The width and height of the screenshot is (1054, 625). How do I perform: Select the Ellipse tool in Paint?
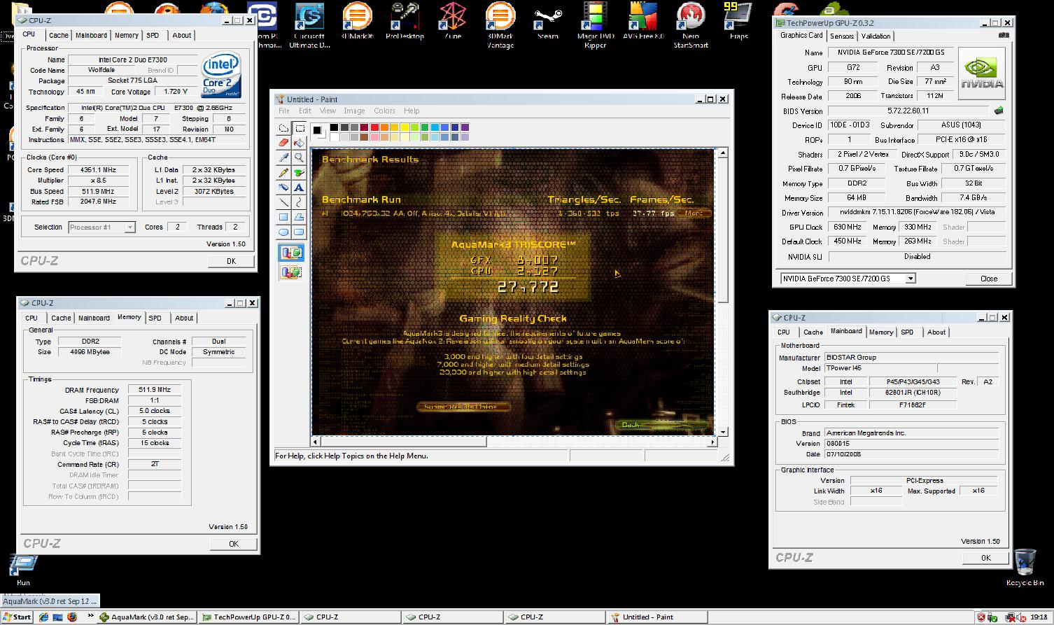pyautogui.click(x=283, y=232)
